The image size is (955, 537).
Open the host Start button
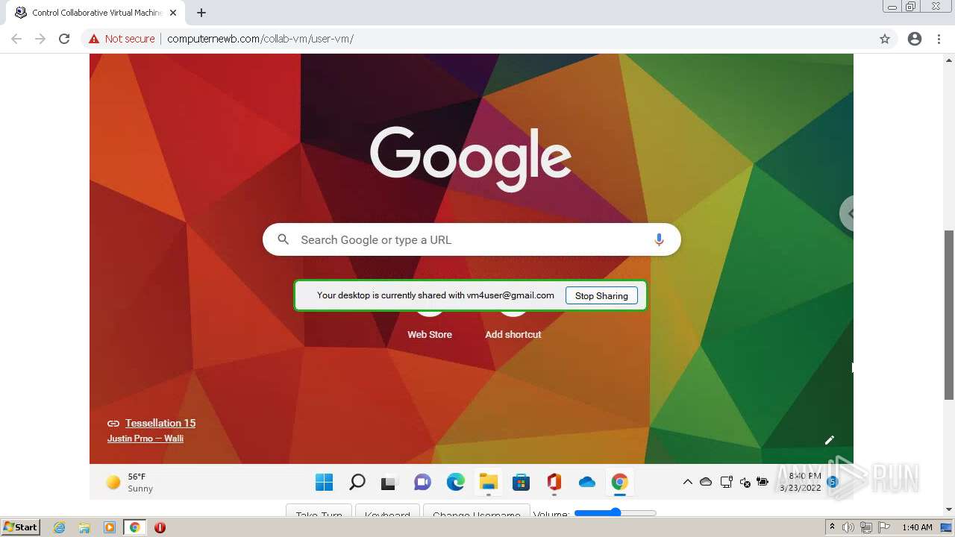[x=21, y=527]
